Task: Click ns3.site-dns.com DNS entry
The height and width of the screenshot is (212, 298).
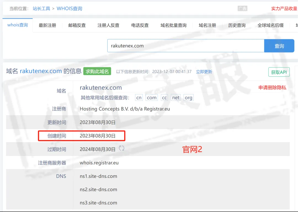Action: [x=99, y=203]
